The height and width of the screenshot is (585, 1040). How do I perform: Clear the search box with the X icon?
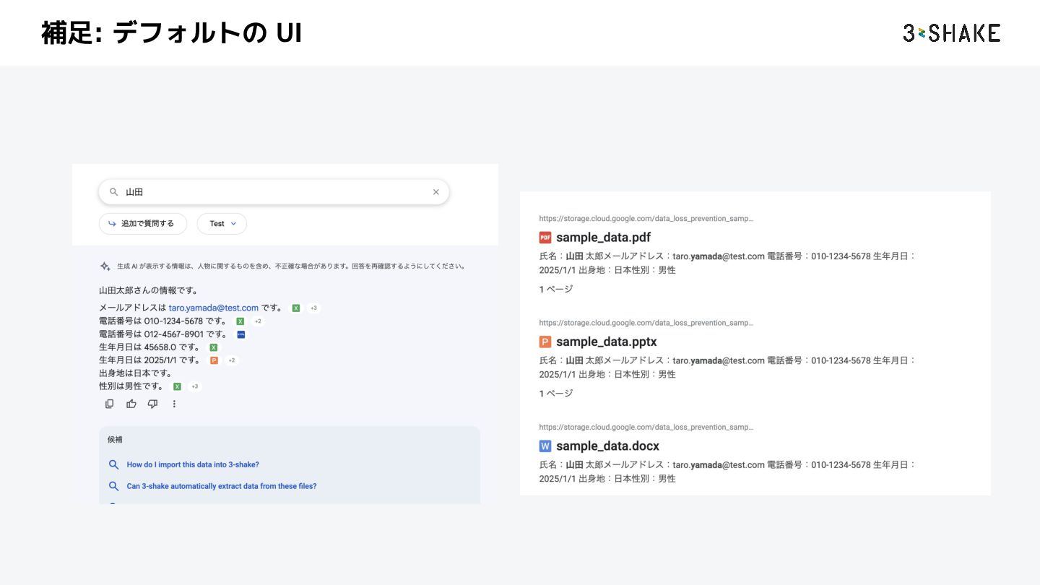pos(435,192)
